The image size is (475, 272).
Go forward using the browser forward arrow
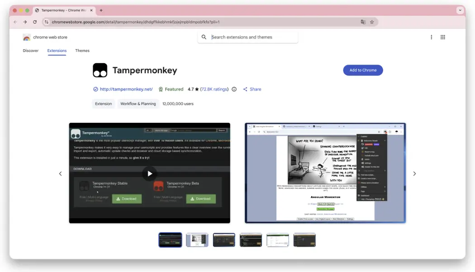pyautogui.click(x=25, y=22)
